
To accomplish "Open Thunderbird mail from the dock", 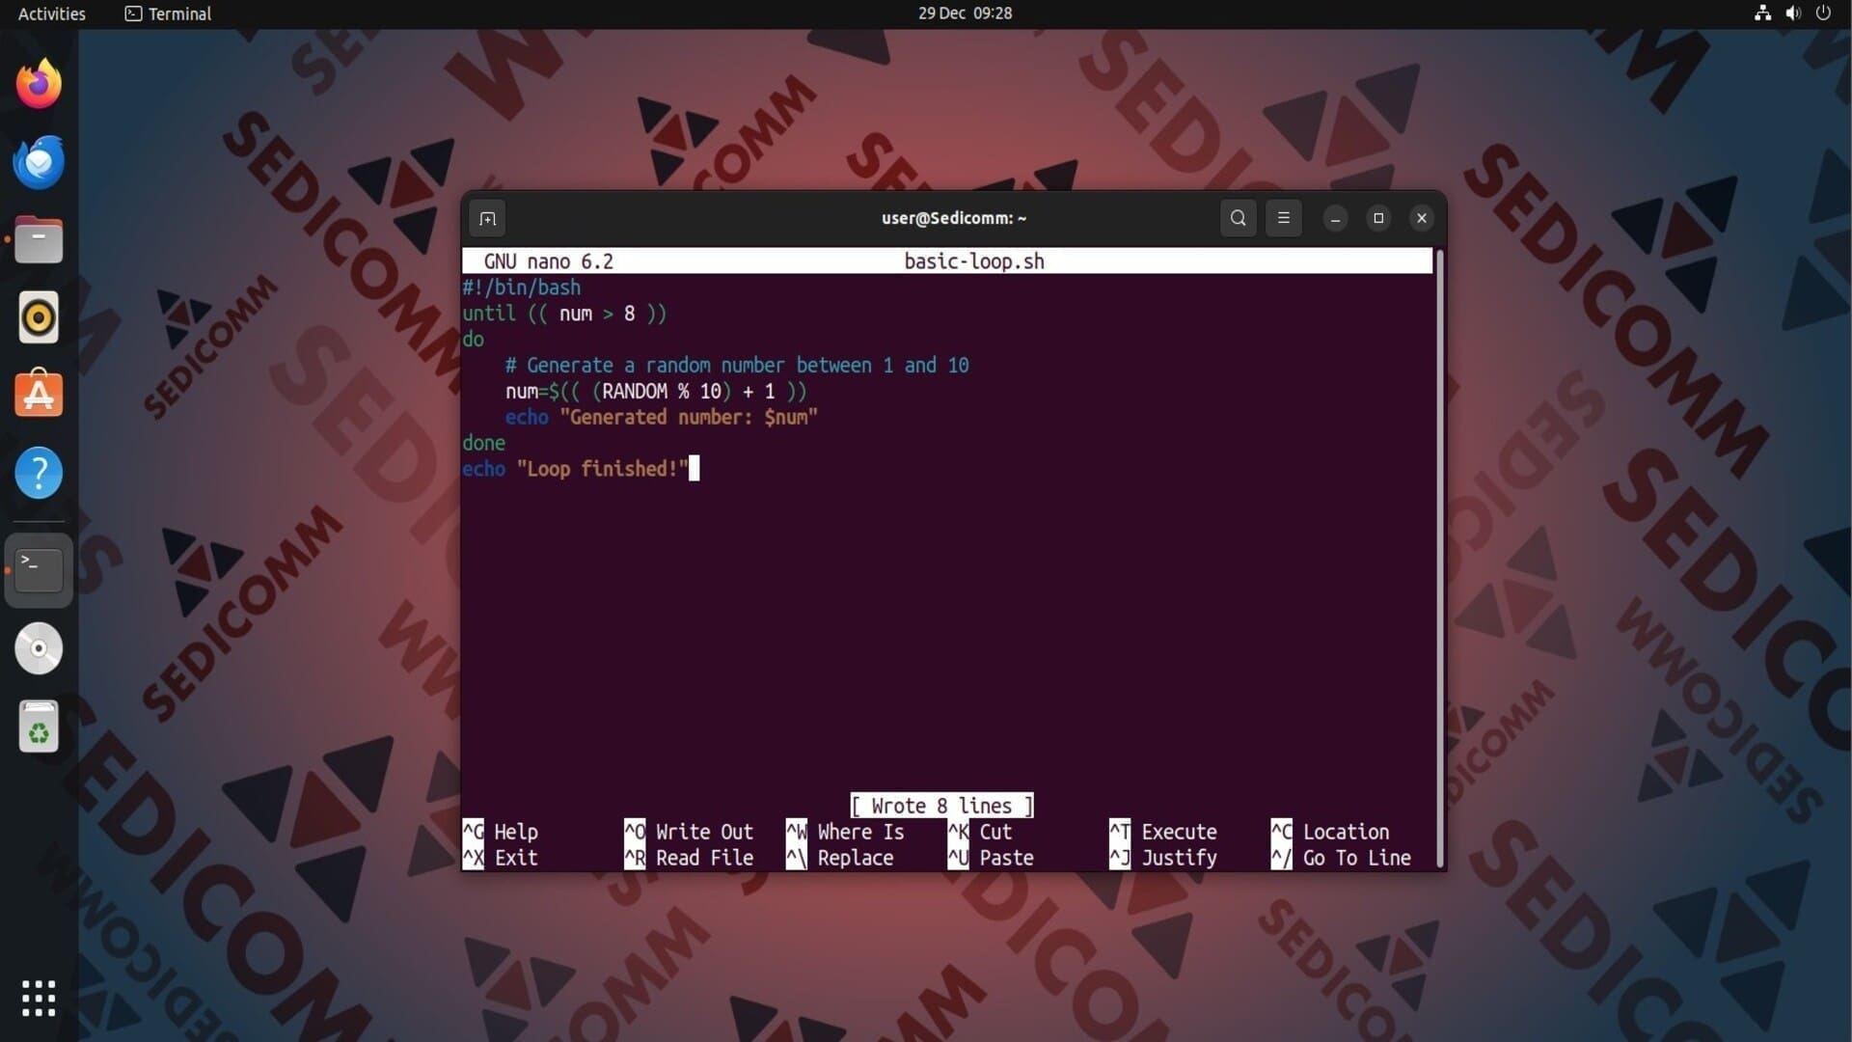I will (x=39, y=162).
